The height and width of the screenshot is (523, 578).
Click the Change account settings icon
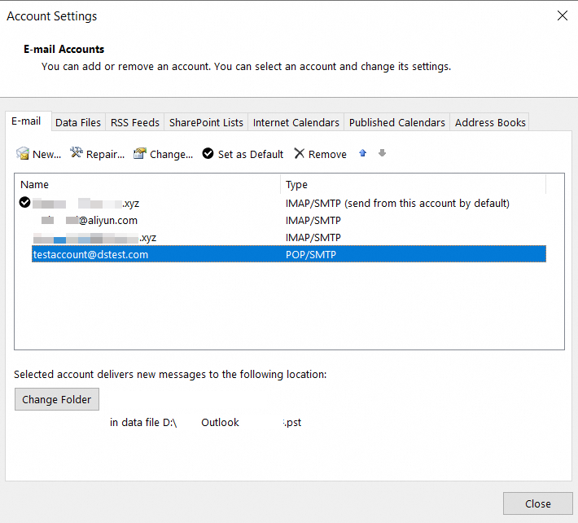coord(140,153)
